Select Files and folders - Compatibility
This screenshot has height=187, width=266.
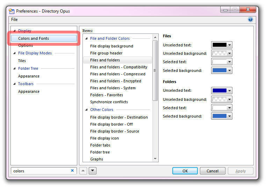pos(119,67)
